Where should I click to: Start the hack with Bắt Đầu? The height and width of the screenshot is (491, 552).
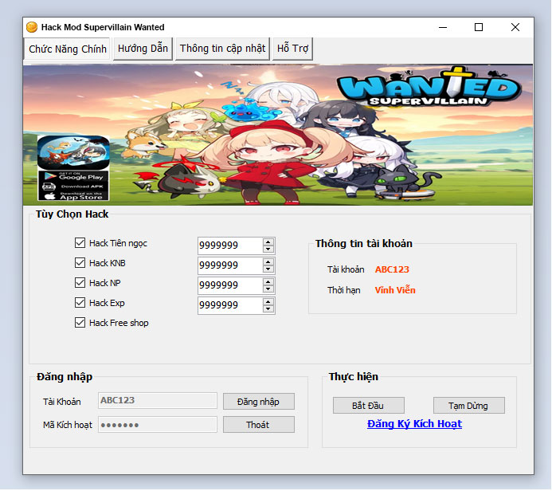click(369, 406)
